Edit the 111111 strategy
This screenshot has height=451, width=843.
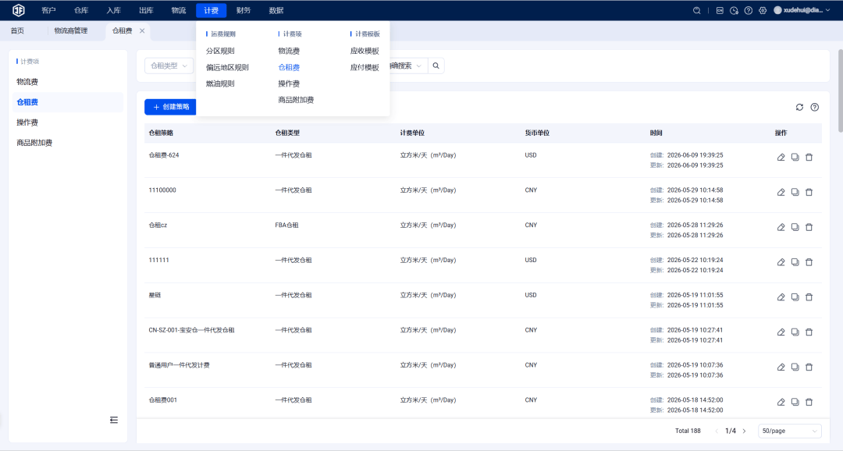(x=781, y=262)
